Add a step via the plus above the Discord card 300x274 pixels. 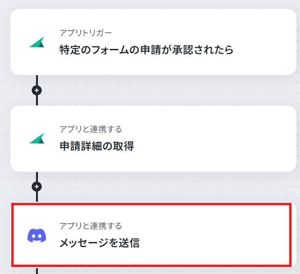[x=37, y=186]
